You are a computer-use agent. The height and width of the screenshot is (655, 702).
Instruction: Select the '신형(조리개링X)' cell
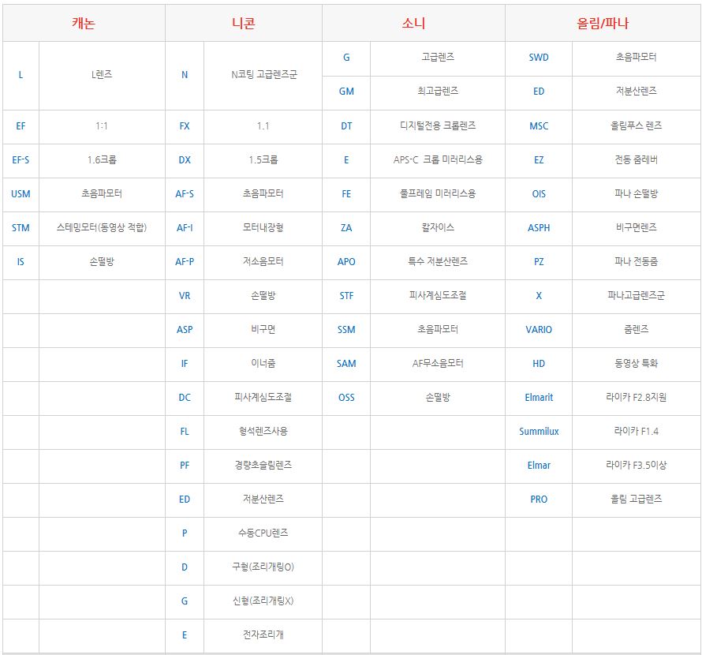[263, 601]
